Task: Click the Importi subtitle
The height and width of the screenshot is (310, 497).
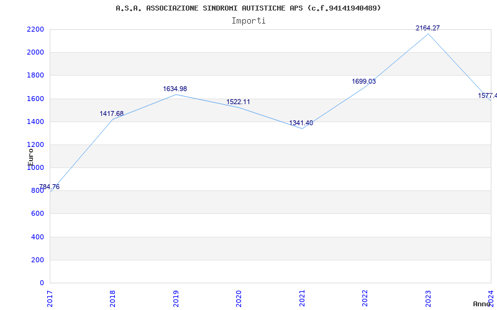Action: point(248,21)
